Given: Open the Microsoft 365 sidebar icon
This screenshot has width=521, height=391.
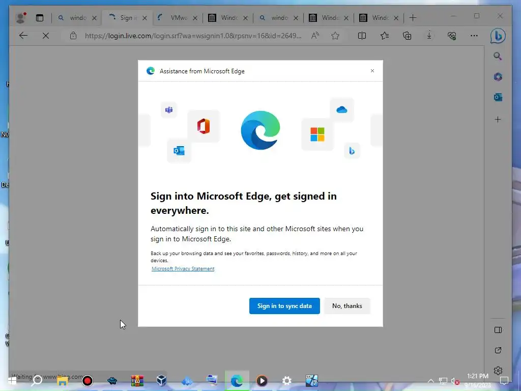Looking at the screenshot, I should (x=498, y=77).
